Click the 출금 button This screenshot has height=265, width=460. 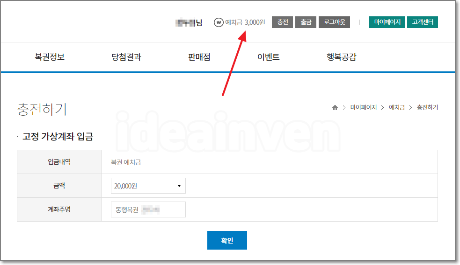(x=306, y=22)
